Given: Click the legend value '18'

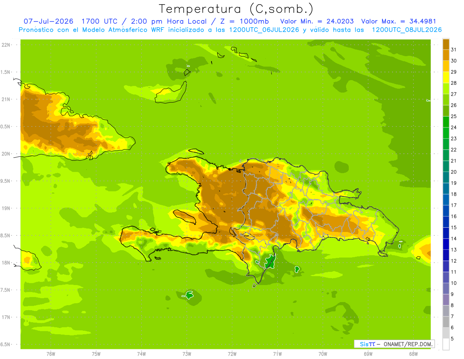Looking at the screenshot, I should [x=454, y=194].
